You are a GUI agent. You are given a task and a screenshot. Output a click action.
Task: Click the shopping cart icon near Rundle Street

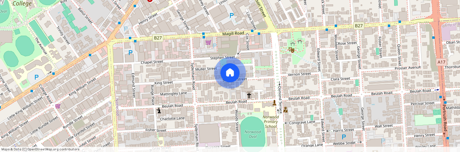pos(57,106)
